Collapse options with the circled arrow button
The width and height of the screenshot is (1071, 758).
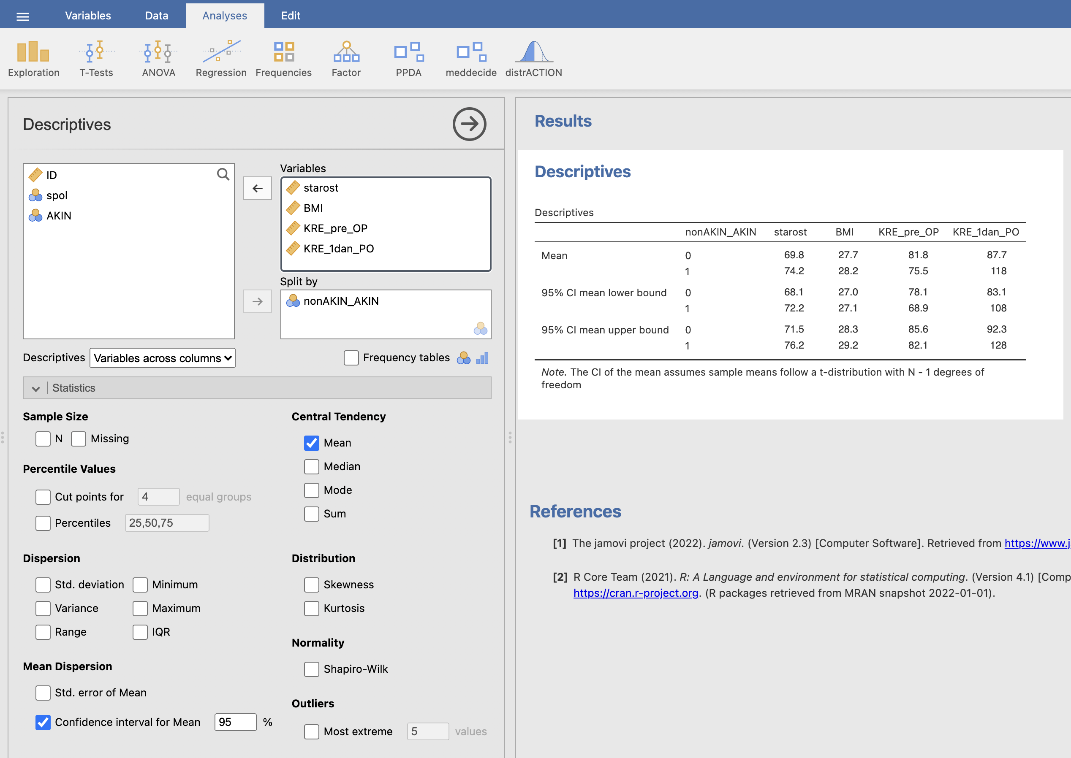click(x=470, y=124)
